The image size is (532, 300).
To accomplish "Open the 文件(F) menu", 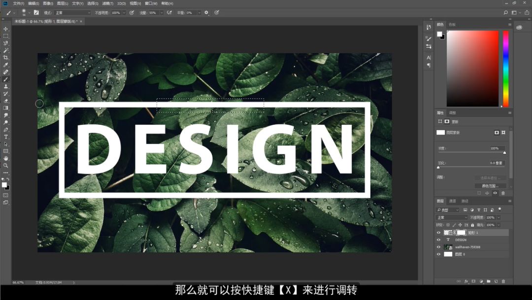I will coord(18,3).
